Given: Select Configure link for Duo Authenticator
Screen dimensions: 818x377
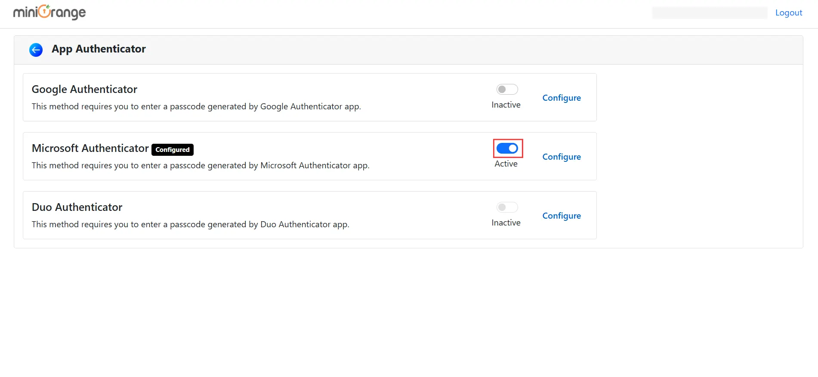Looking at the screenshot, I should pos(562,216).
